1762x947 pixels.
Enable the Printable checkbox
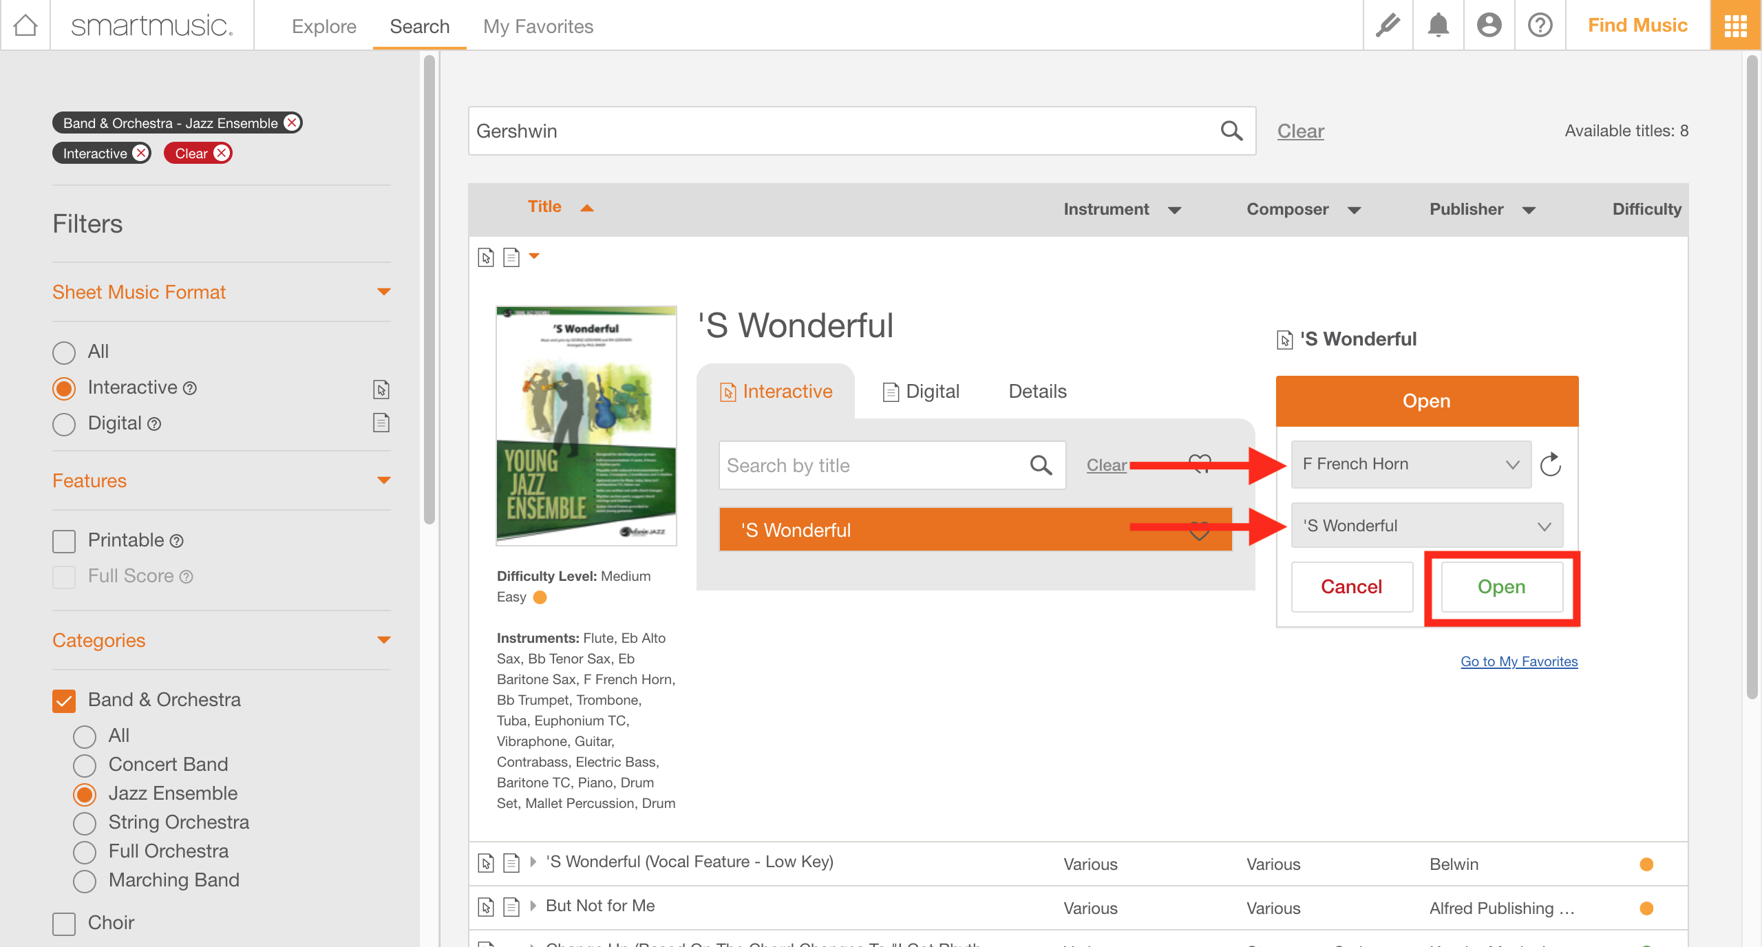(x=64, y=541)
